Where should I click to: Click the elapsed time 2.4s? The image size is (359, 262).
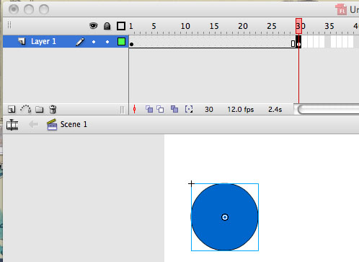[x=275, y=110]
